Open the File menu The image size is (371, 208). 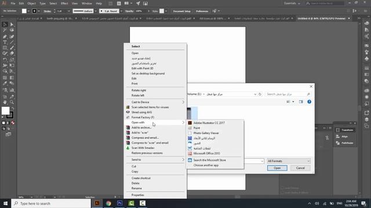(x=13, y=3)
